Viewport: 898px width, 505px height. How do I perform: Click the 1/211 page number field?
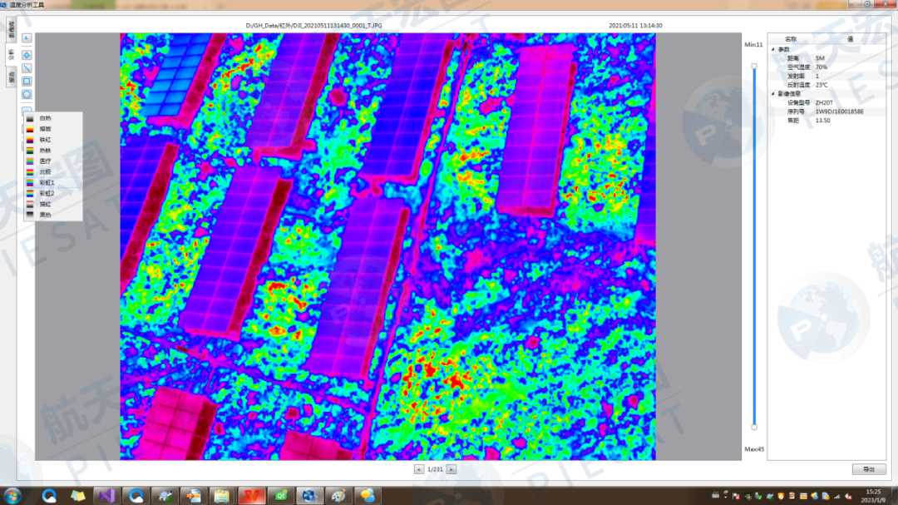434,468
